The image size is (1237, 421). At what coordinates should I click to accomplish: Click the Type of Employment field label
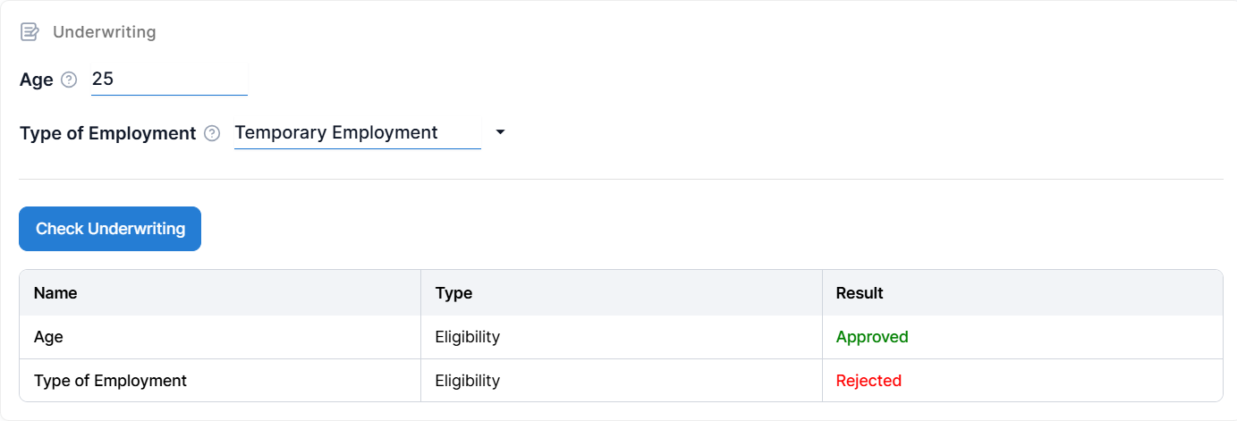point(107,133)
